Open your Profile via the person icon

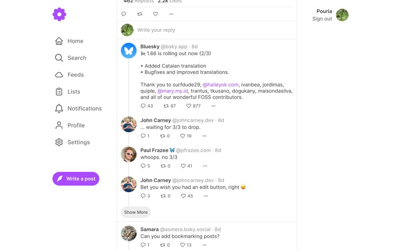(x=59, y=125)
